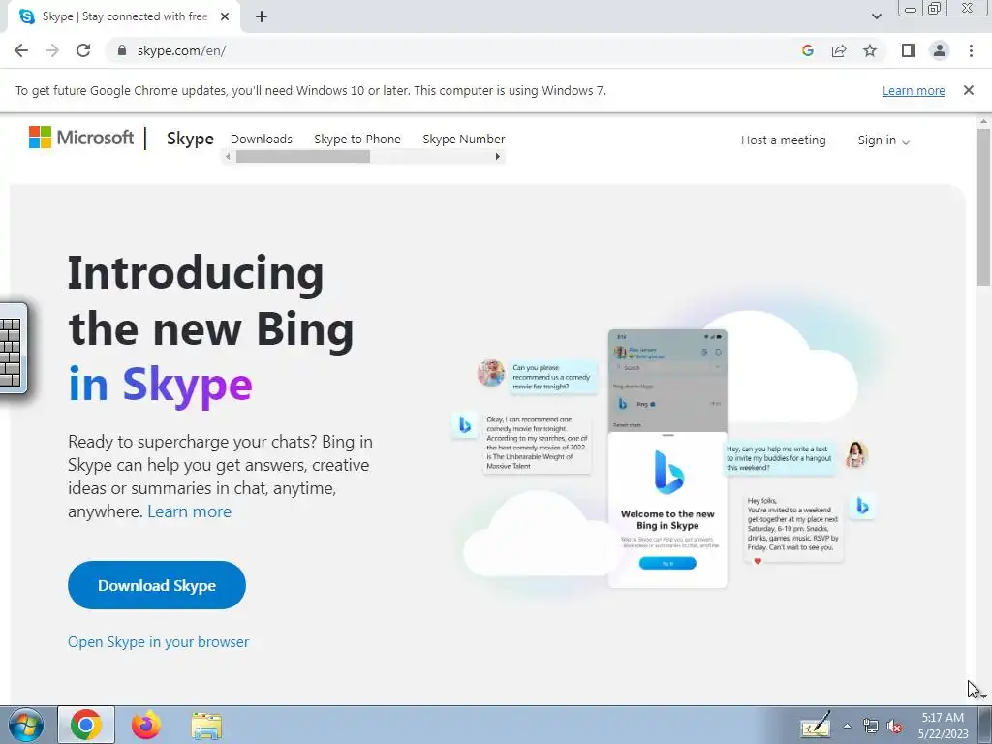
Task: Reload the Skype page
Action: point(83,50)
